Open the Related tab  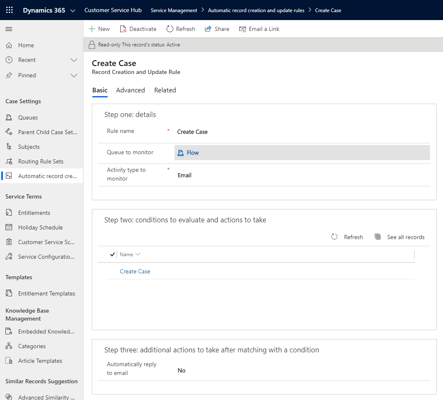(x=165, y=90)
